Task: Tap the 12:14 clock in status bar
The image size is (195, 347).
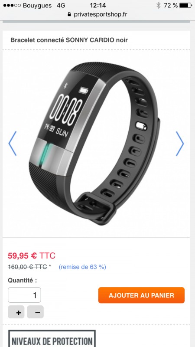Action: pyautogui.click(x=98, y=5)
